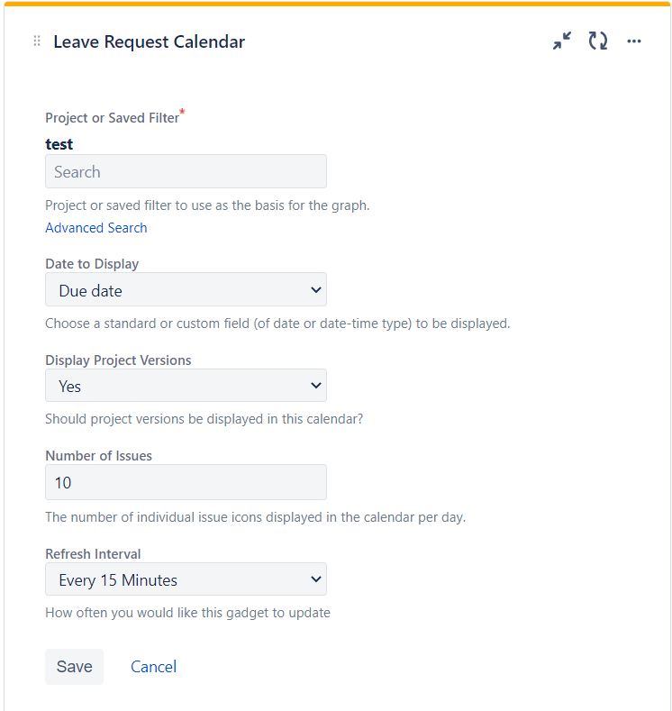Image resolution: width=672 pixels, height=711 pixels.
Task: Save the gadget configuration
Action: (74, 667)
